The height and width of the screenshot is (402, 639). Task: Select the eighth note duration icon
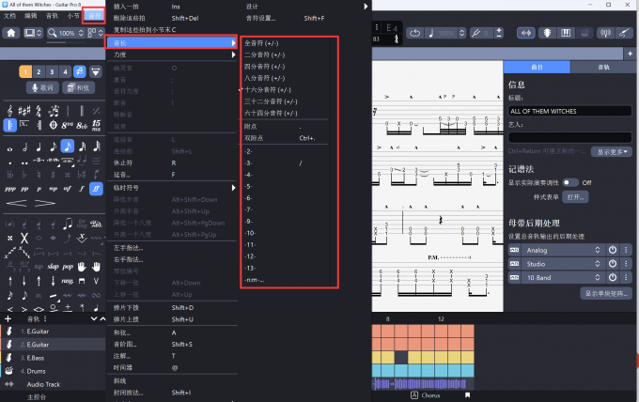point(53,147)
